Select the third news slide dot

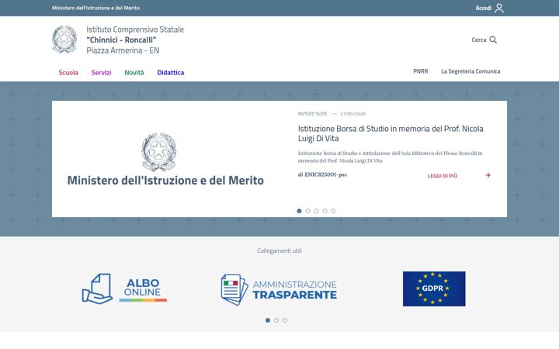pos(316,211)
